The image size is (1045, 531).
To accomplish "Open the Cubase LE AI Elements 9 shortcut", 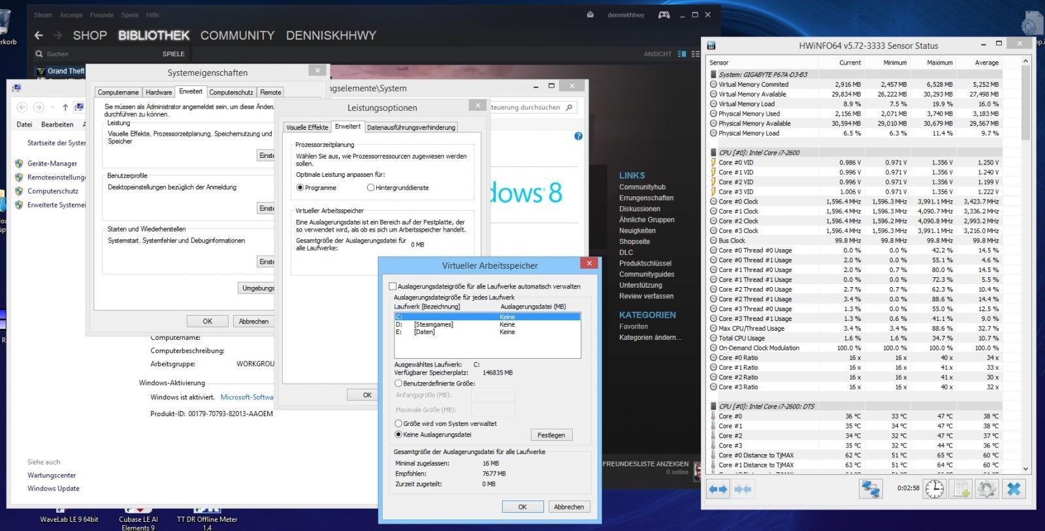I will [138, 519].
